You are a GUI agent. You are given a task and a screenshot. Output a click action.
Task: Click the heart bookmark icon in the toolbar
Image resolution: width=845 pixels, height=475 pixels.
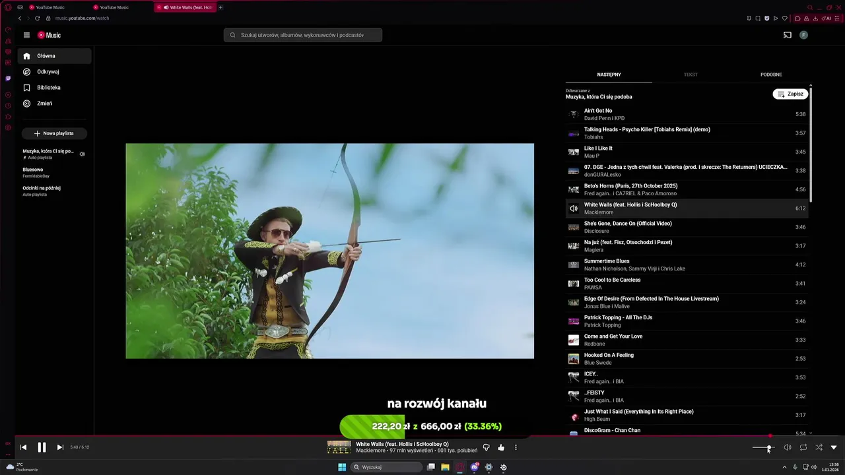tap(784, 18)
